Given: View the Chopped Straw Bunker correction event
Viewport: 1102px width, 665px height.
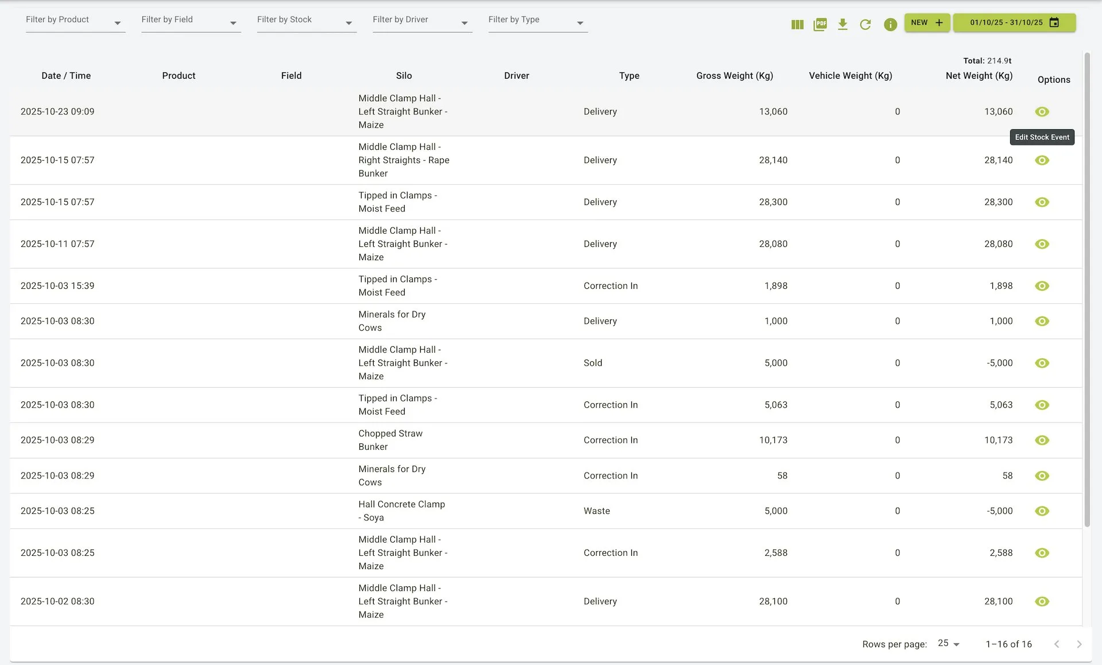Looking at the screenshot, I should pyautogui.click(x=1042, y=440).
